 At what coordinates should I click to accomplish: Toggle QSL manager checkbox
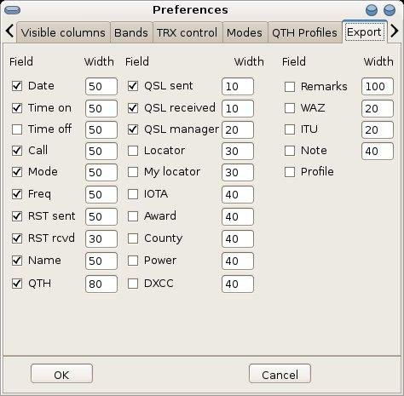tap(133, 129)
